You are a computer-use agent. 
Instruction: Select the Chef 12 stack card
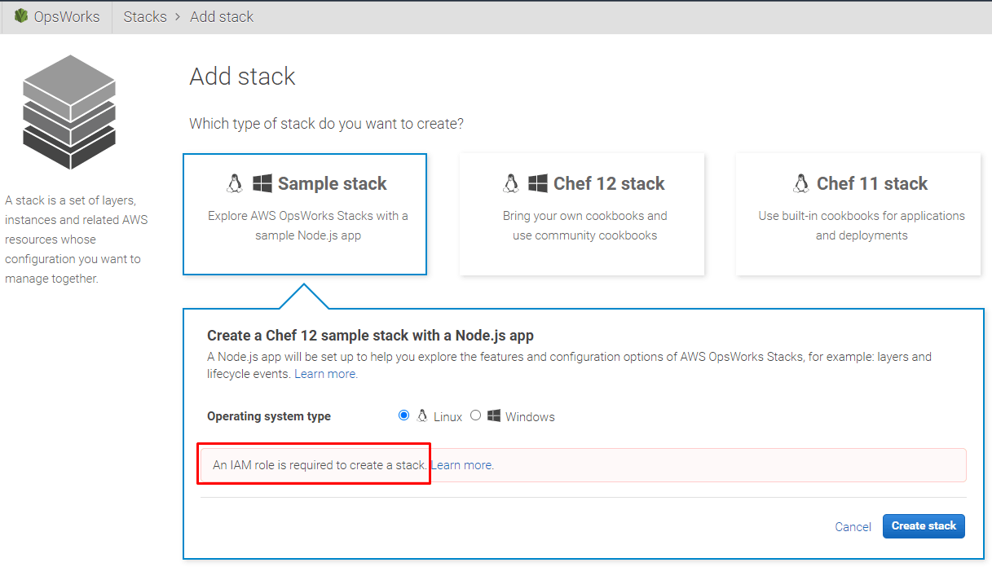(x=582, y=214)
